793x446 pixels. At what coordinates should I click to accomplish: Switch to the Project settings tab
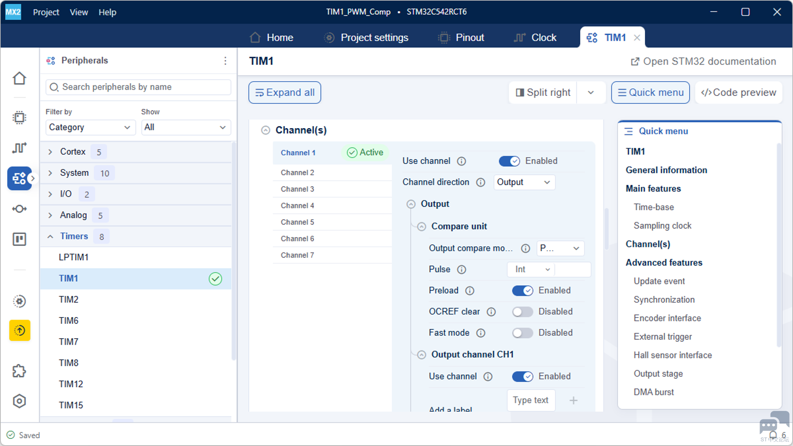tap(366, 38)
